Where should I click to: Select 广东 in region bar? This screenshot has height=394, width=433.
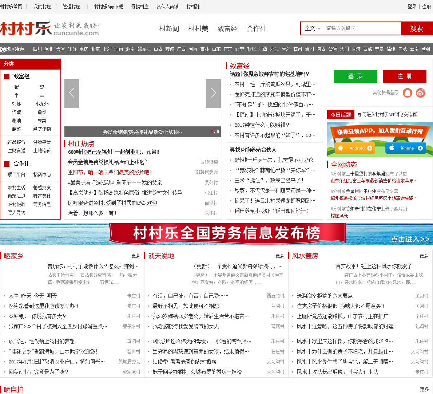228,49
